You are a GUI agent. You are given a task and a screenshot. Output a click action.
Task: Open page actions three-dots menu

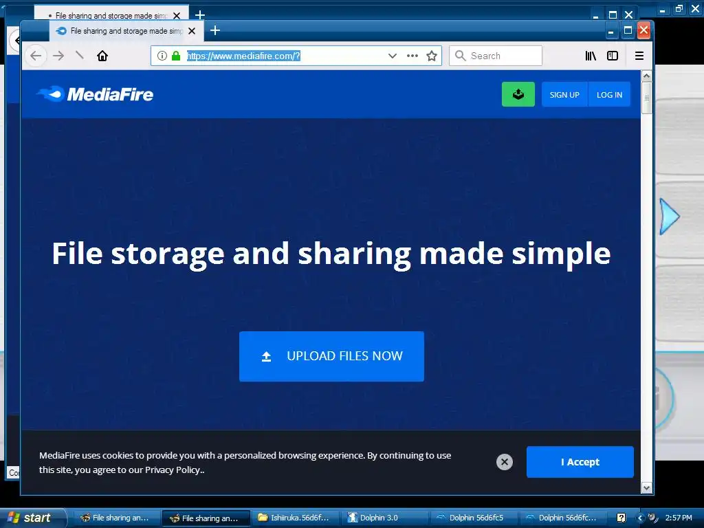412,56
